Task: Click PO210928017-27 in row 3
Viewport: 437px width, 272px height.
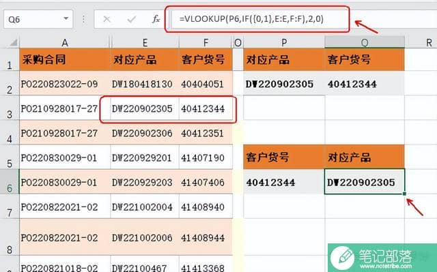Action: pos(65,108)
